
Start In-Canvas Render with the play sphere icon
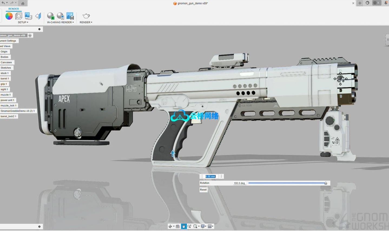(51, 16)
